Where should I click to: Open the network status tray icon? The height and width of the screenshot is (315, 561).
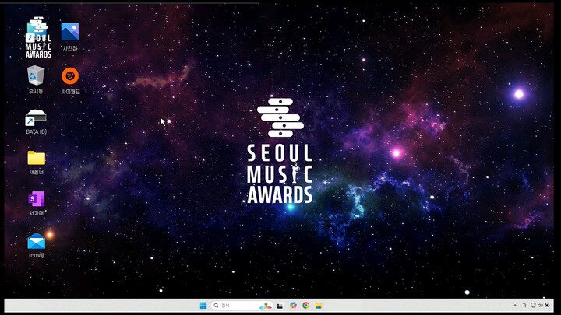pyautogui.click(x=532, y=306)
